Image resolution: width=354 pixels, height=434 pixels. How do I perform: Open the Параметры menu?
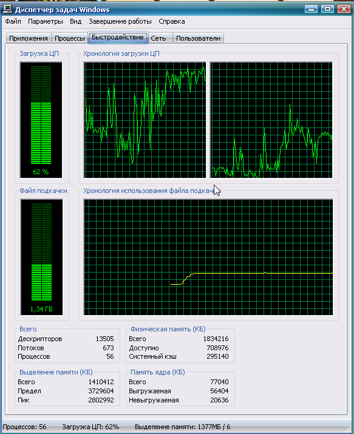click(46, 21)
